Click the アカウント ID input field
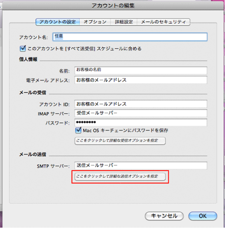This screenshot has width=225, height=228. tap(141, 104)
